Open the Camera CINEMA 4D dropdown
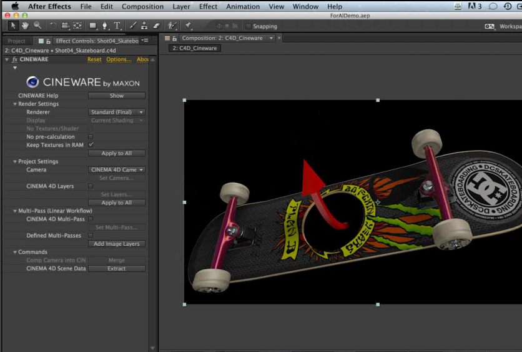This screenshot has width=522, height=352. pyautogui.click(x=117, y=169)
